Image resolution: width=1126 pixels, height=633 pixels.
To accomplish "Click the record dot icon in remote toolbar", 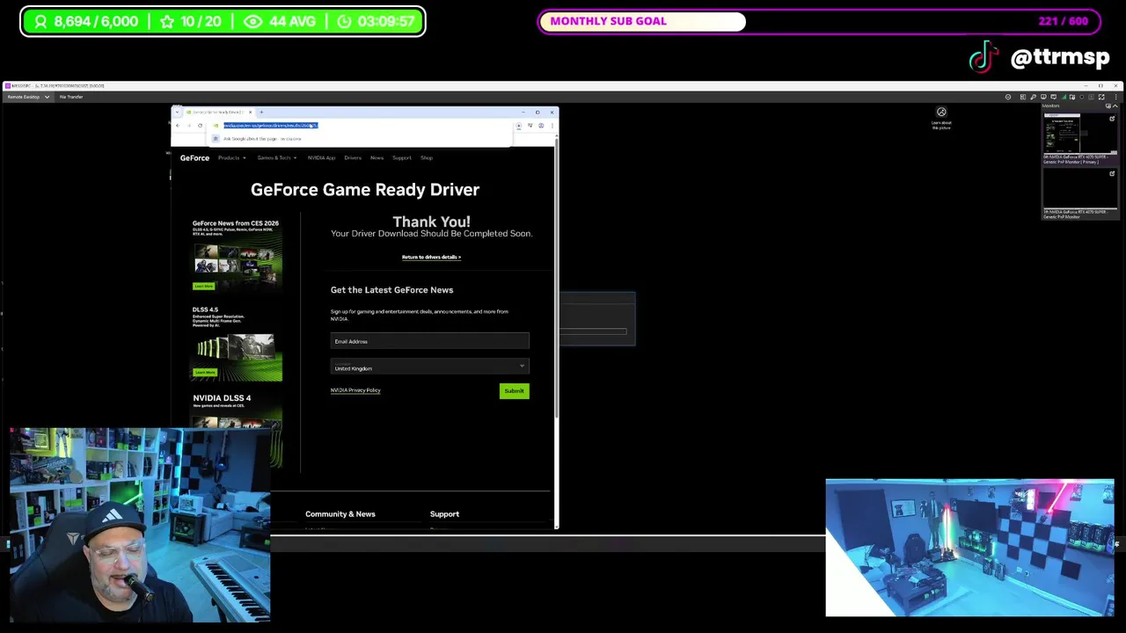I will [1082, 97].
